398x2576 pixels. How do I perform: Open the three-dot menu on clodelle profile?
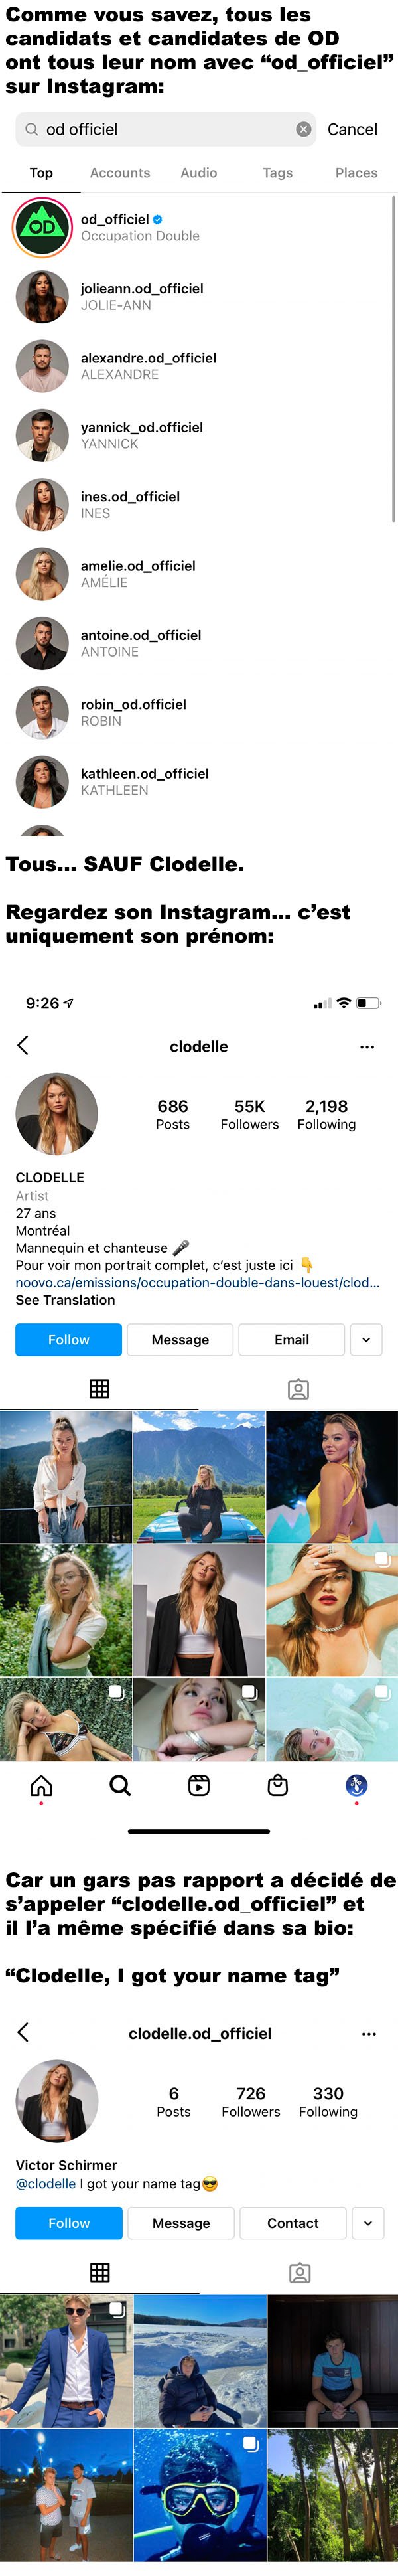367,1047
